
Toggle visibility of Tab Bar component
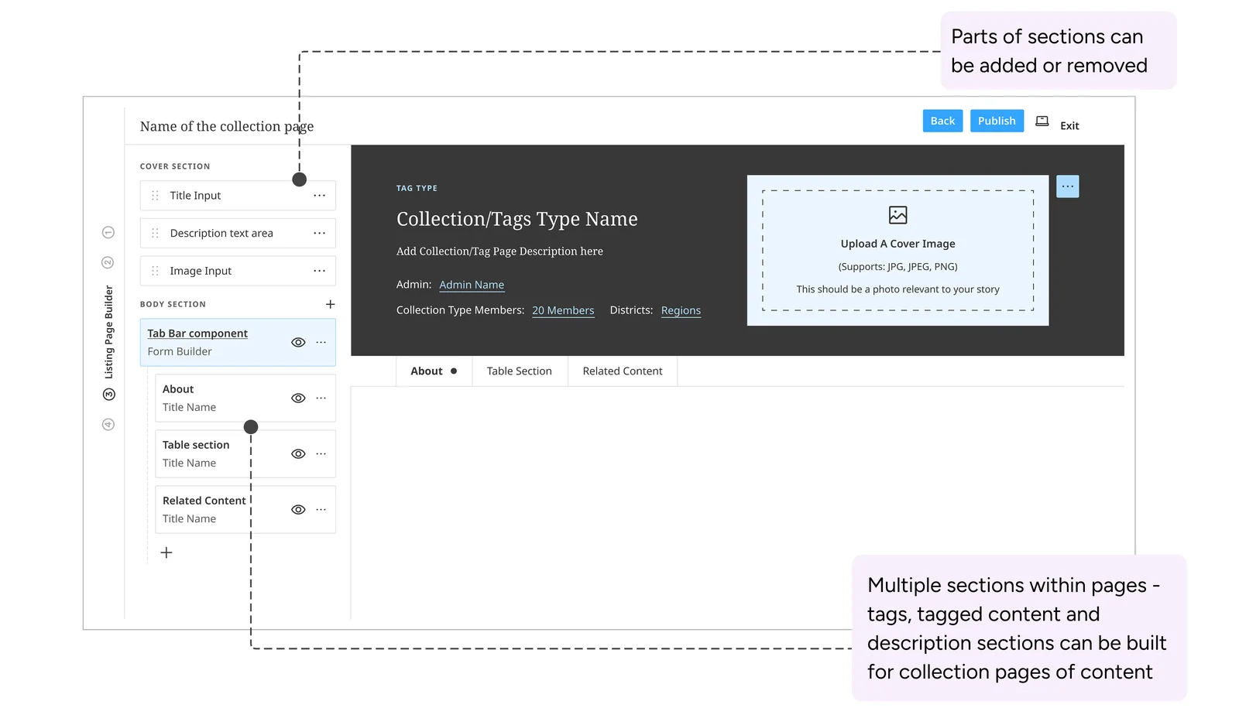pos(298,342)
